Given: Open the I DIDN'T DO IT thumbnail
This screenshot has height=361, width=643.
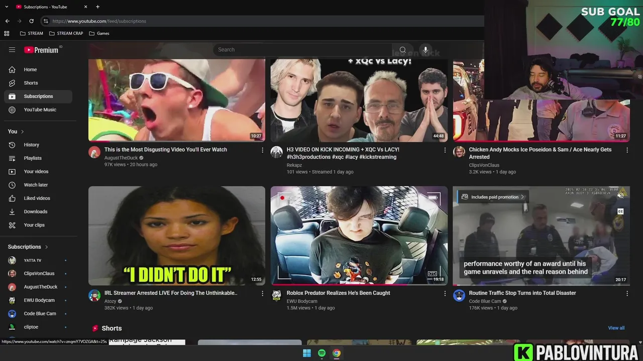Looking at the screenshot, I should pos(177,236).
